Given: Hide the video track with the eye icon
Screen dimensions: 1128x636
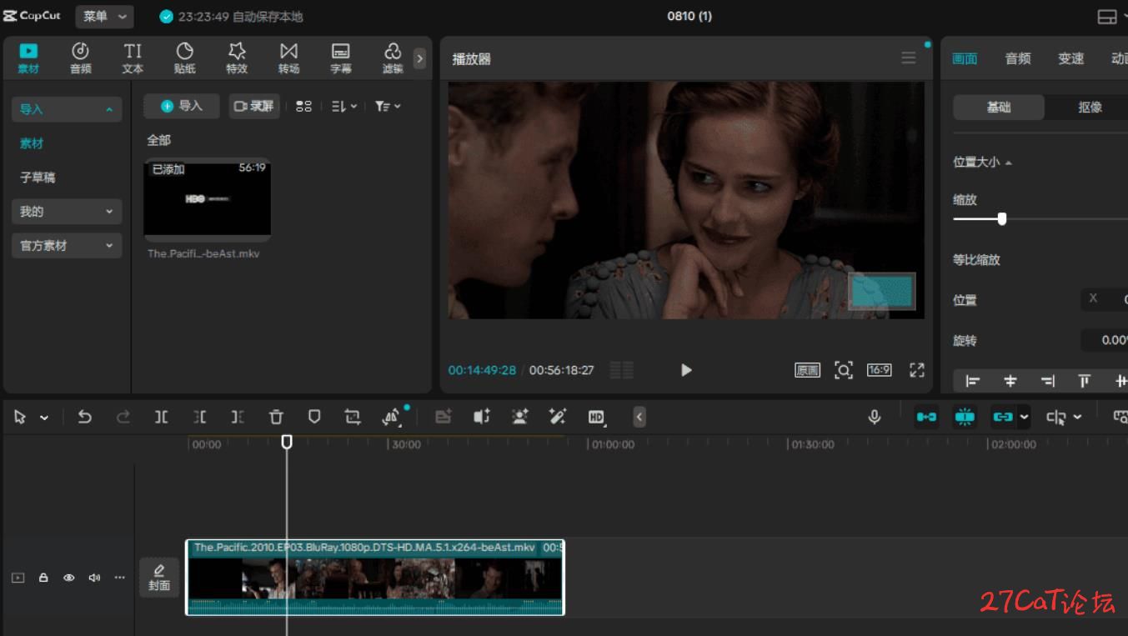Looking at the screenshot, I should [x=69, y=578].
